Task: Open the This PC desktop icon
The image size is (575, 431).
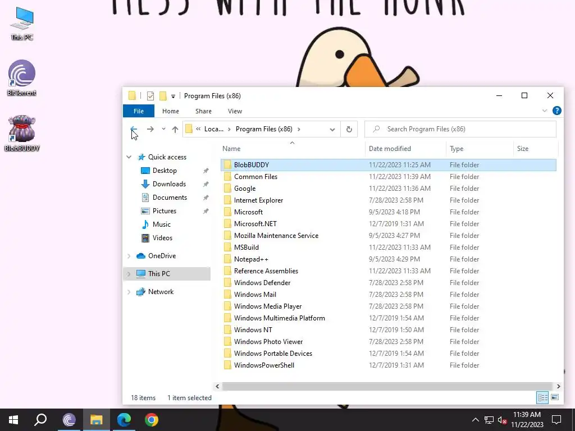Action: (x=22, y=24)
